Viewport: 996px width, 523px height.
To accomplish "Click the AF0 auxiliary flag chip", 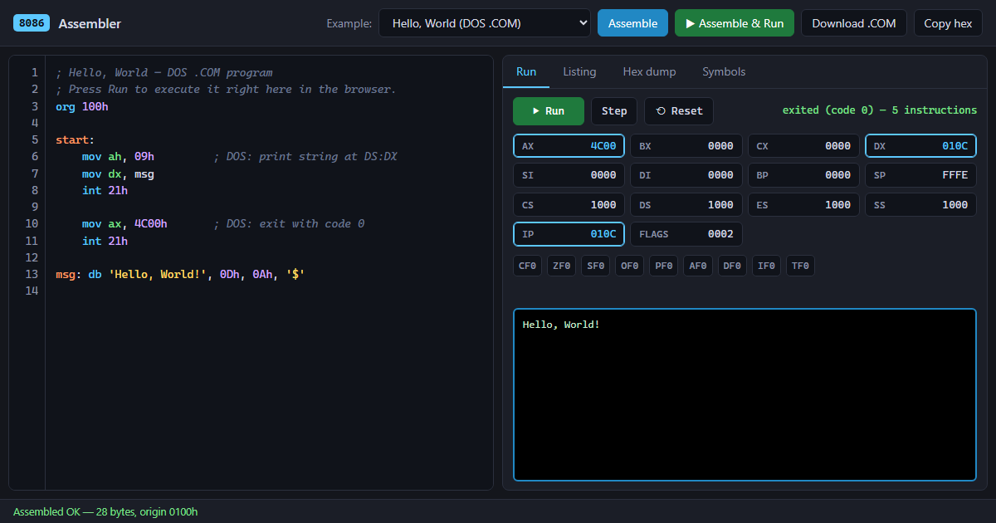I will pyautogui.click(x=698, y=266).
